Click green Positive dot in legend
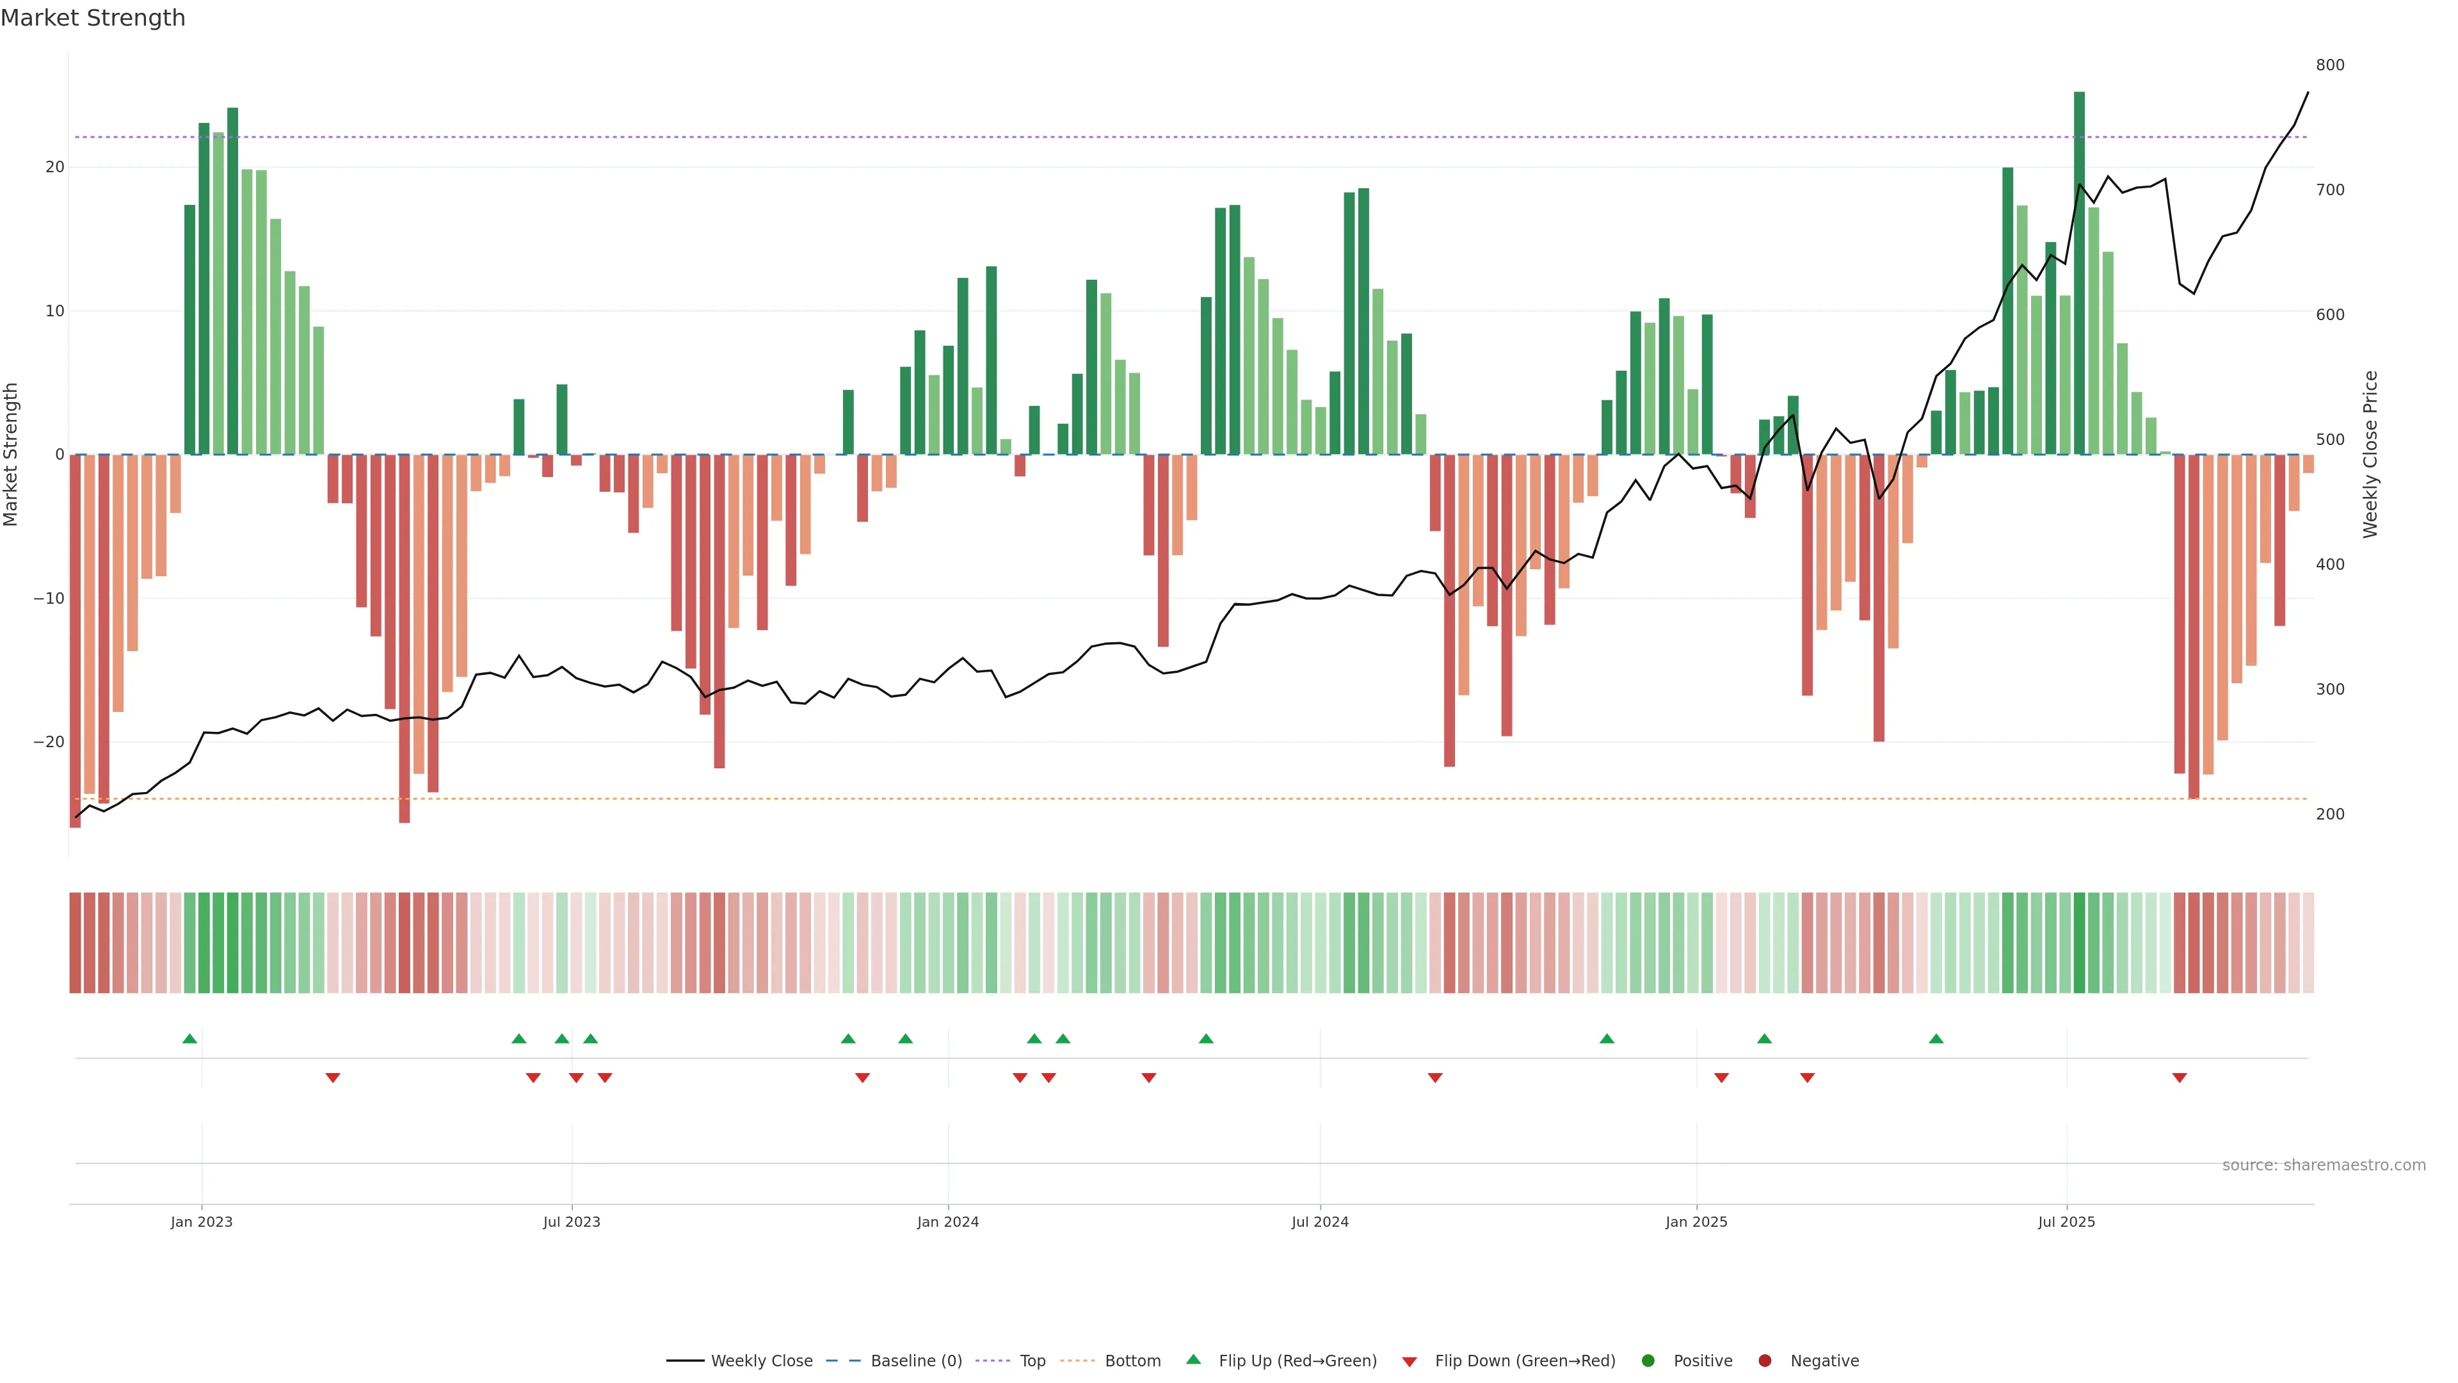 [1648, 1361]
